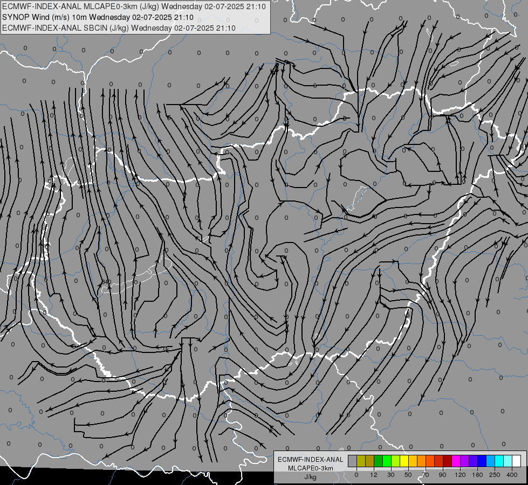
Task: Click the legend MLCAPE0-3km label
Action: [310, 468]
